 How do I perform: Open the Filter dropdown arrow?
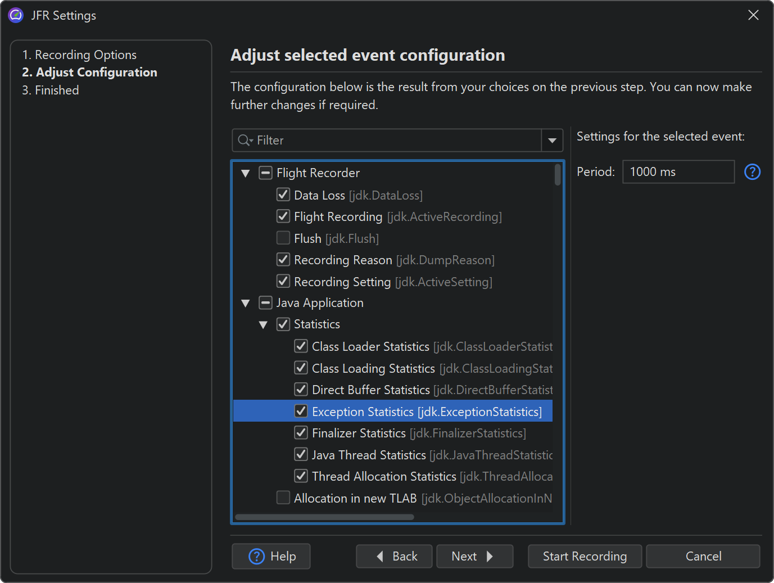552,141
